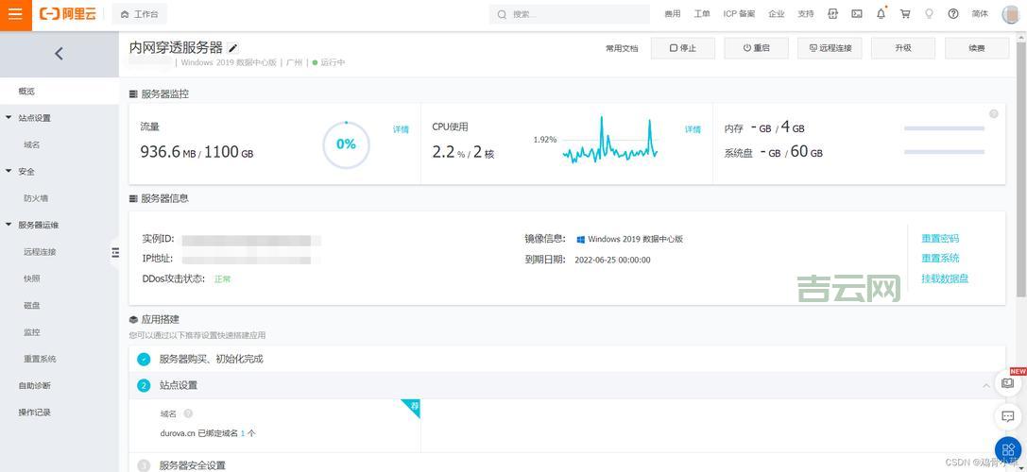Open the orange hamburger menu

click(x=15, y=14)
